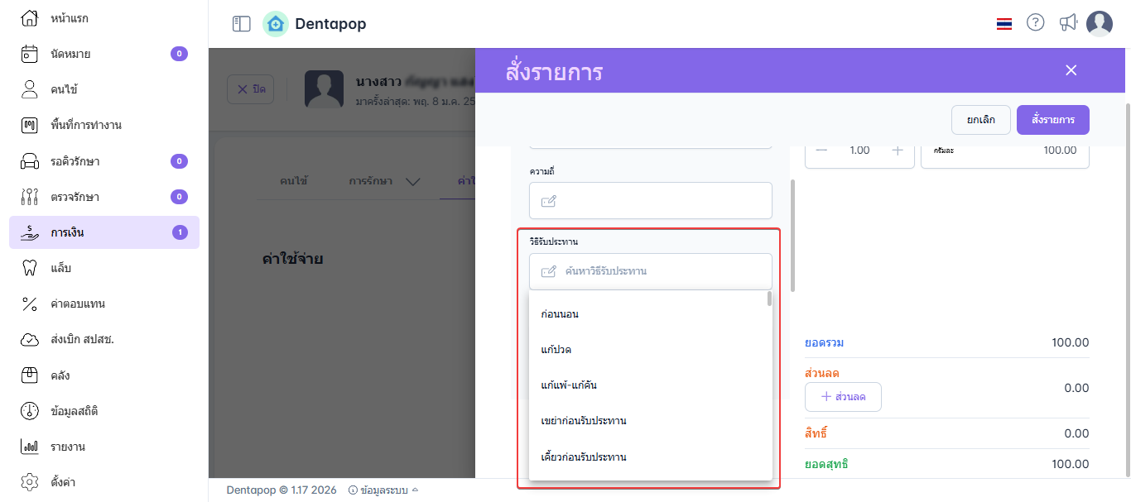Switch language via Thai flag icon
This screenshot has width=1131, height=502.
point(1004,24)
